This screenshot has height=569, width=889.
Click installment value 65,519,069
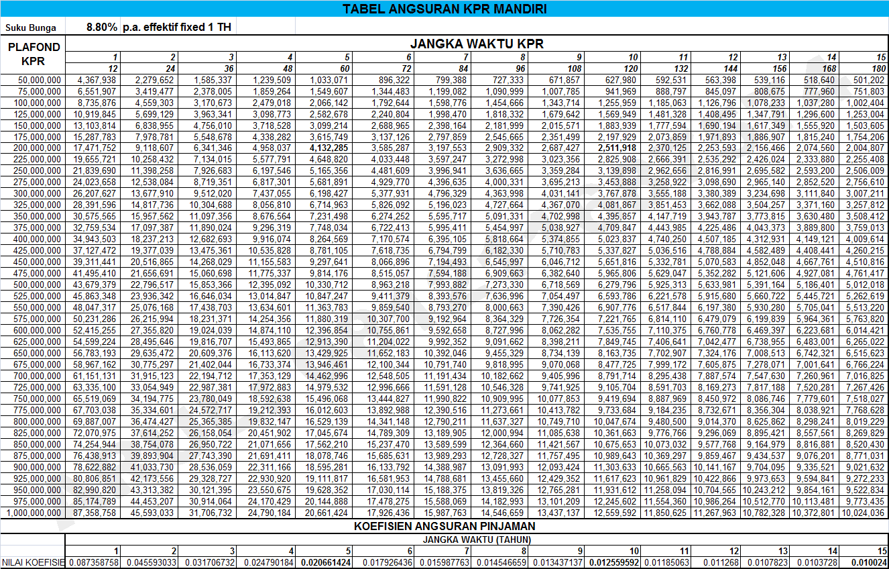tap(94, 399)
